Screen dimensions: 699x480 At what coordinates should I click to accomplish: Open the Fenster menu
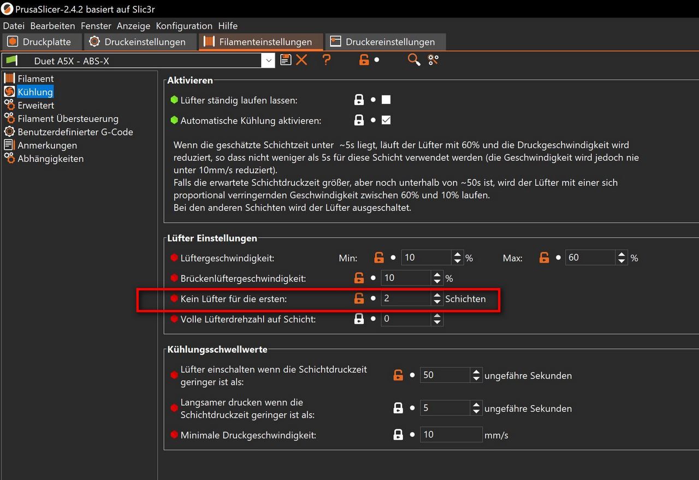pyautogui.click(x=96, y=26)
